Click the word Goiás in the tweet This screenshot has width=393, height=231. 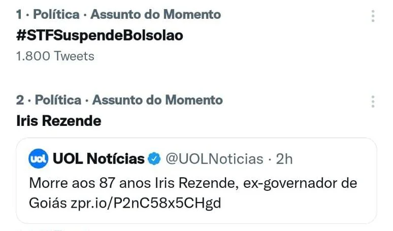[48, 203]
